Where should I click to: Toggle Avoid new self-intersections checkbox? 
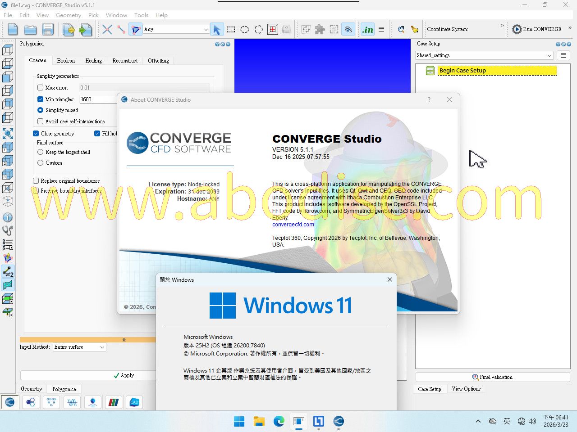pyautogui.click(x=41, y=121)
